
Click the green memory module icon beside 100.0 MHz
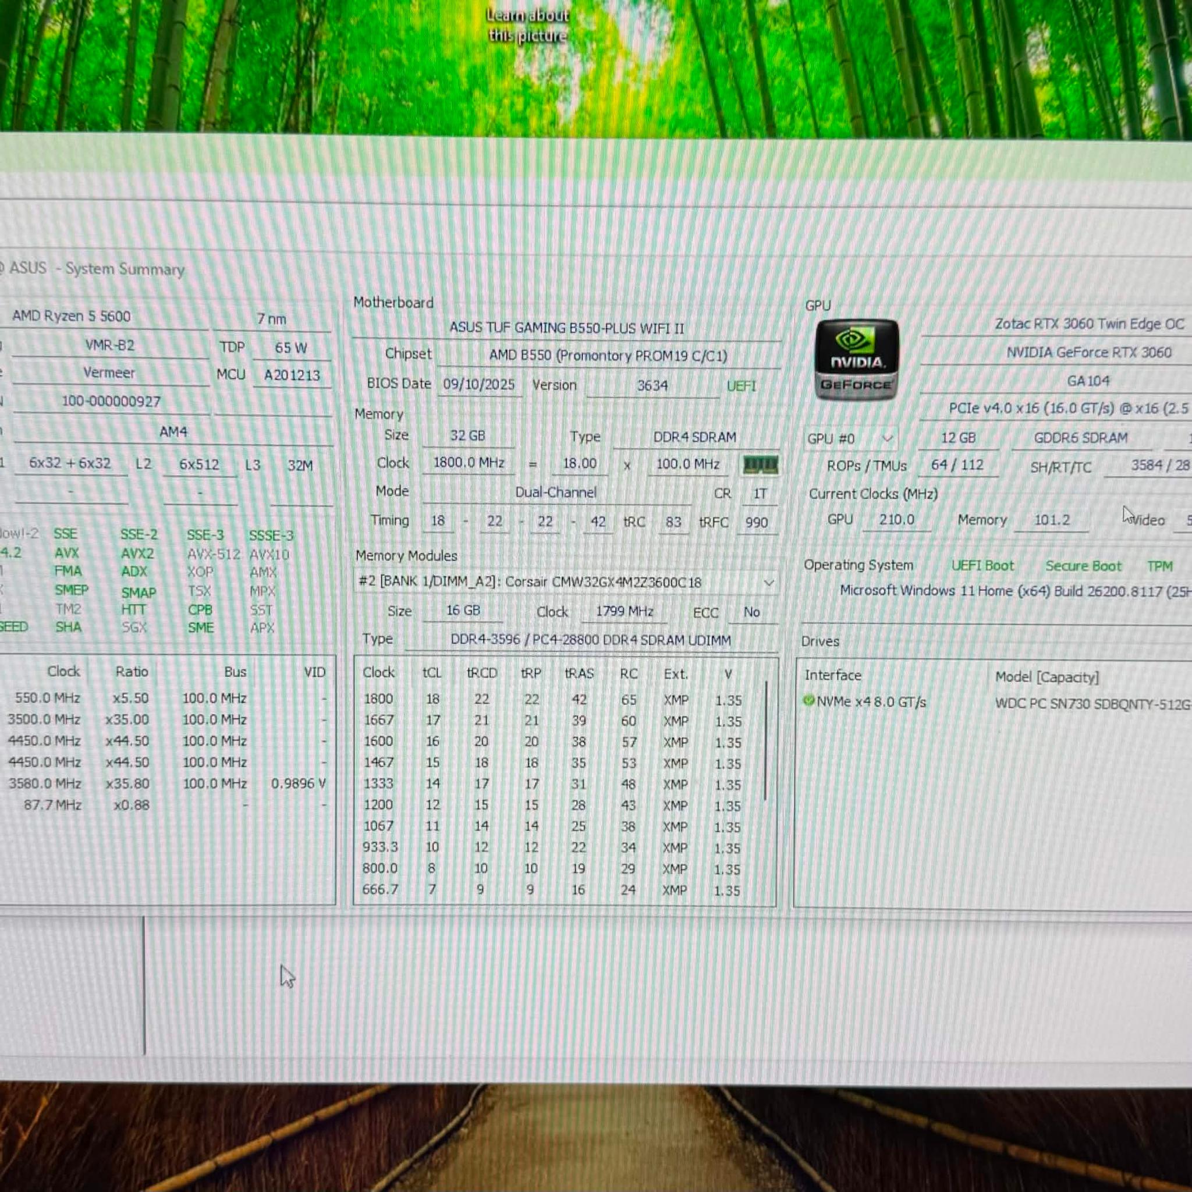click(x=760, y=464)
